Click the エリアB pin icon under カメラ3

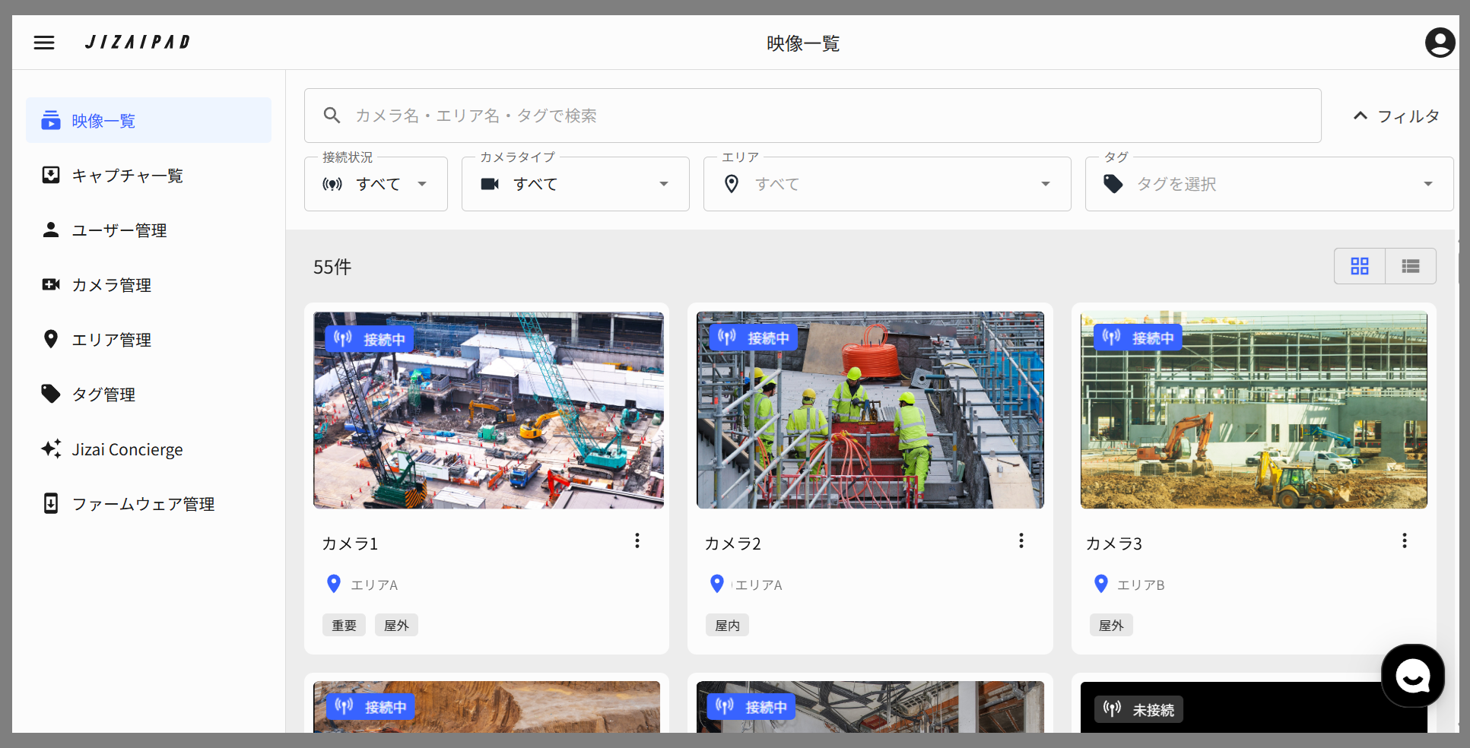(1101, 584)
